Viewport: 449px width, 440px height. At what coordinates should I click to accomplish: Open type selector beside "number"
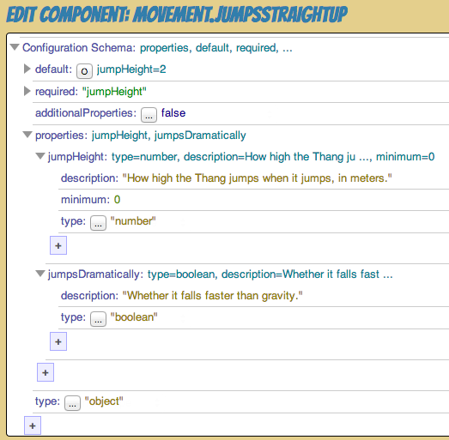point(98,223)
